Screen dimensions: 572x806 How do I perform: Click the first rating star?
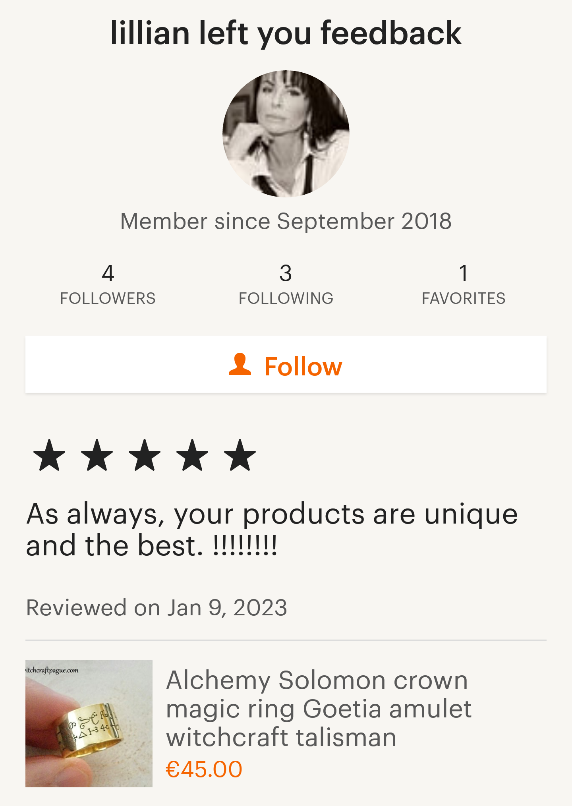point(49,455)
